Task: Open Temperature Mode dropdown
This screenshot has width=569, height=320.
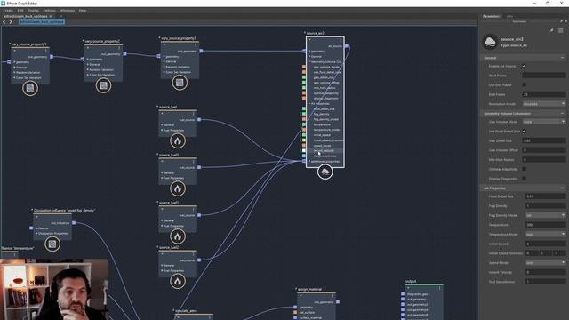Action: (545, 235)
